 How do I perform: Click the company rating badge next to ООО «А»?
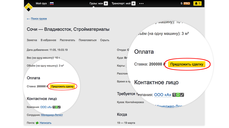[x=57, y=107]
